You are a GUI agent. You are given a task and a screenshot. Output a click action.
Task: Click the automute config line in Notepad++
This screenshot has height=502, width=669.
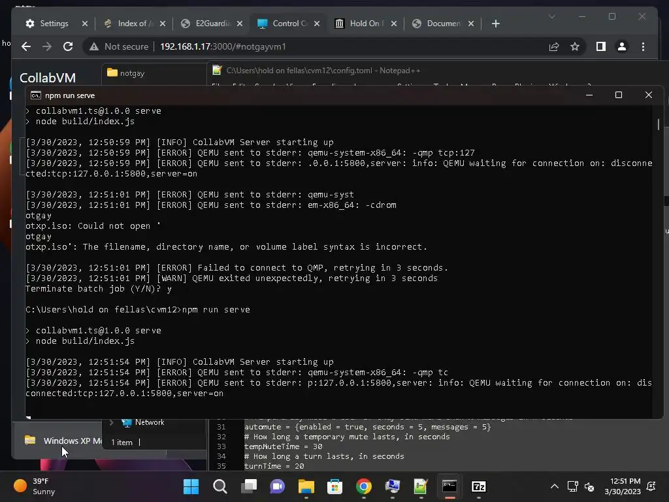(367, 427)
